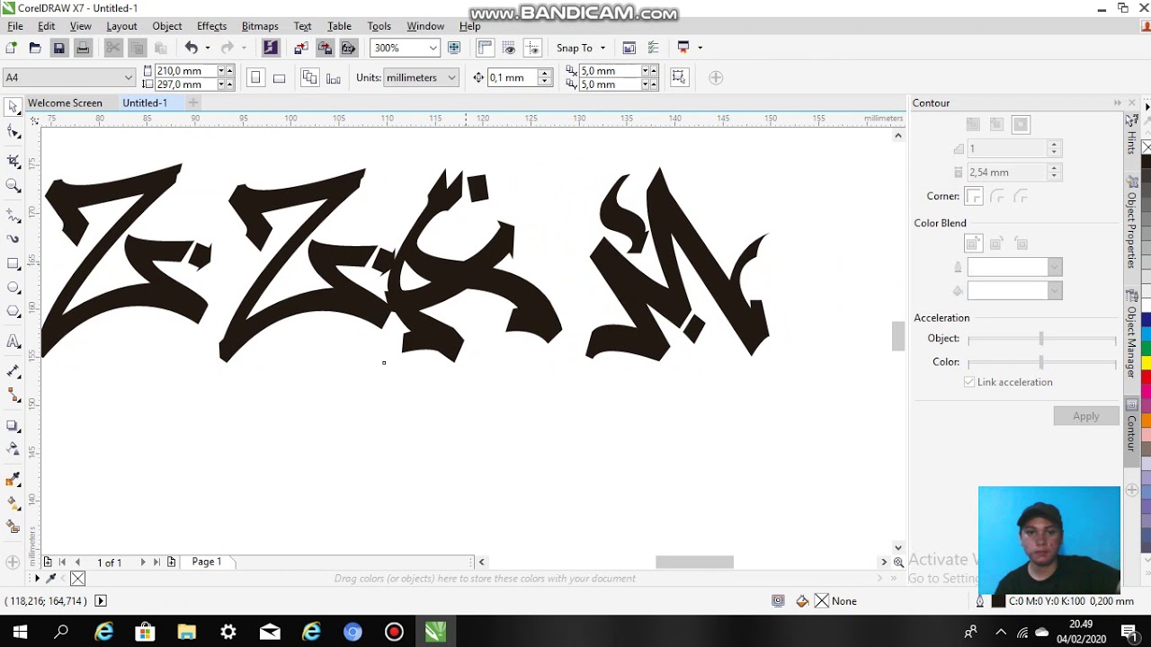Print the document

point(83,48)
